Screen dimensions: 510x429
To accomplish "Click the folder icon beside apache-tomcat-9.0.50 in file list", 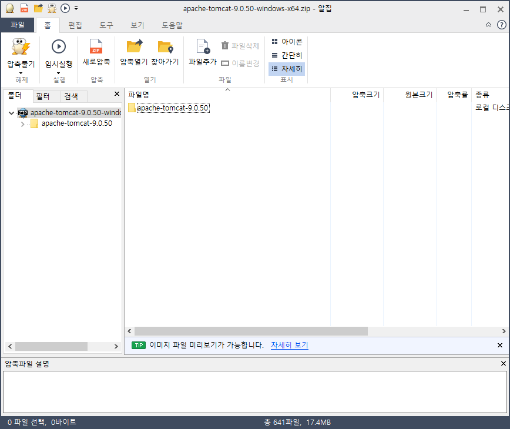I will [x=132, y=108].
